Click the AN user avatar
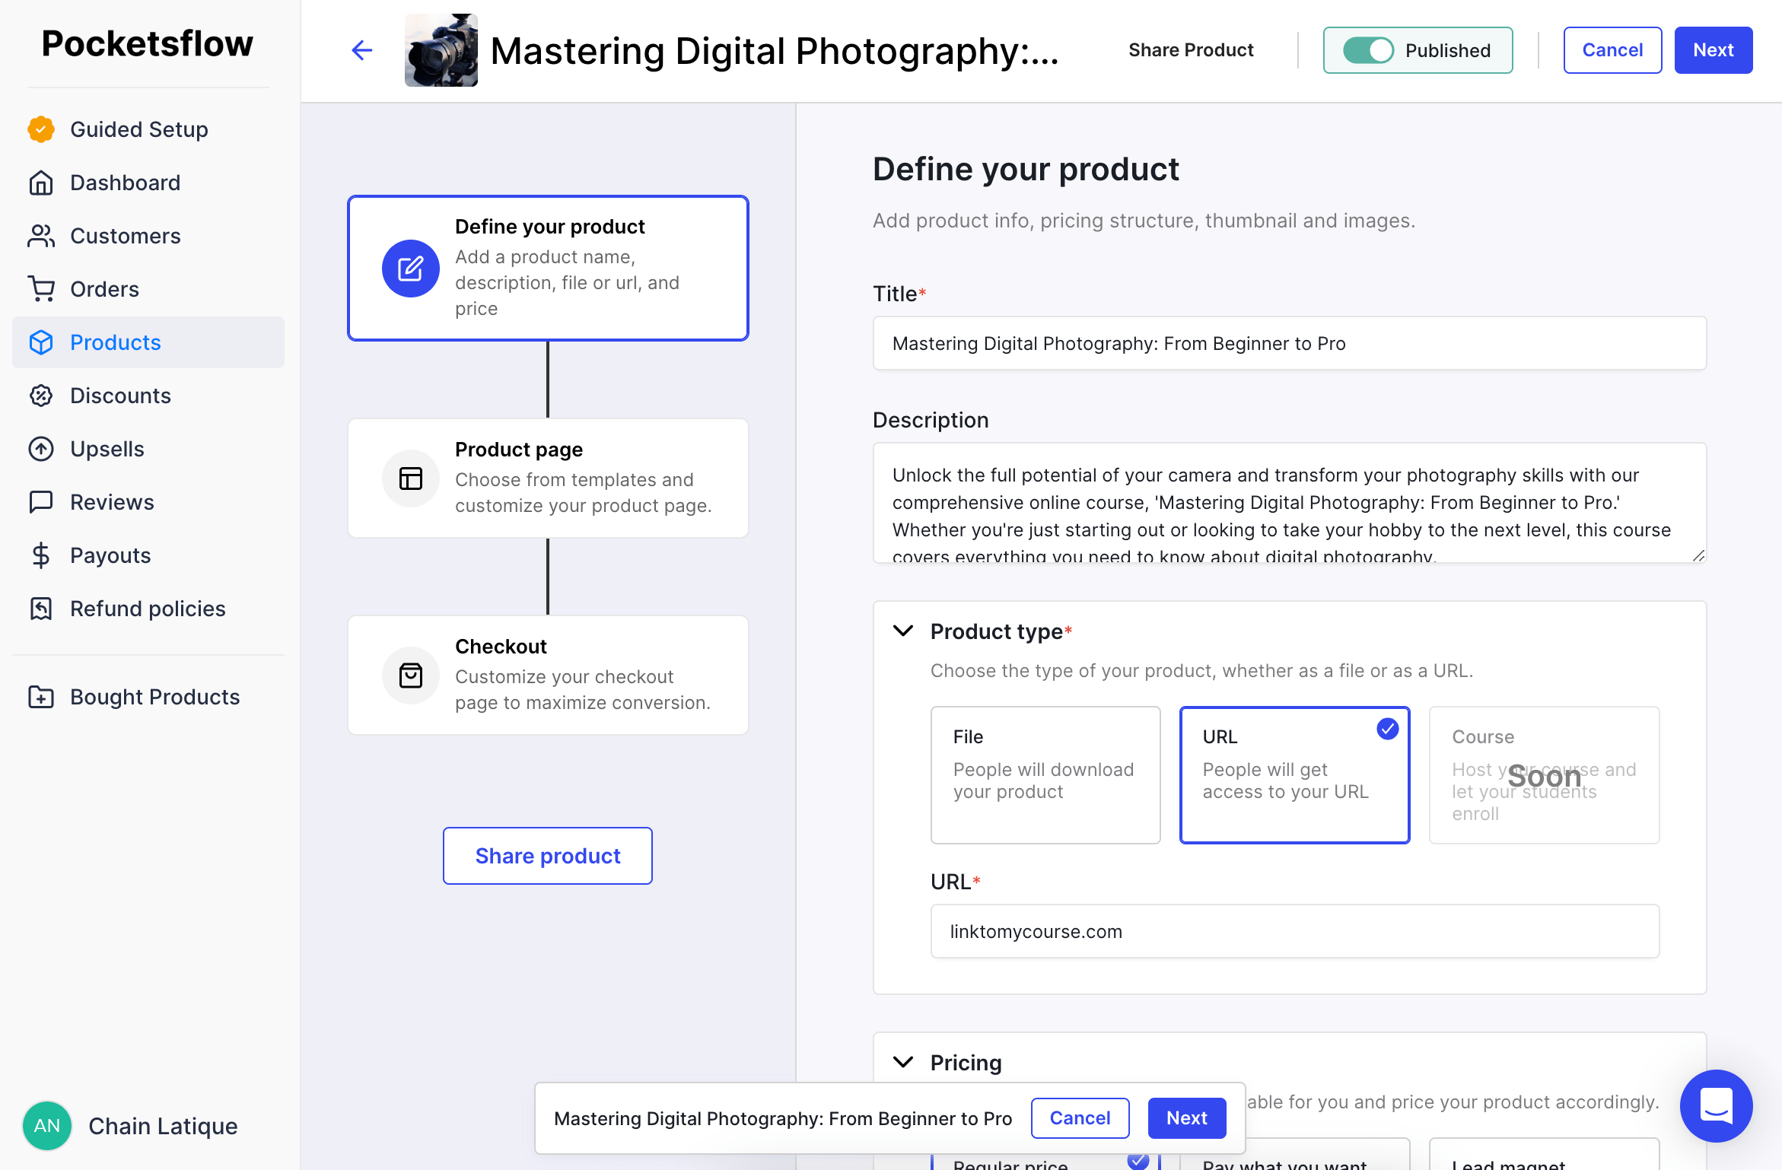 click(x=47, y=1126)
